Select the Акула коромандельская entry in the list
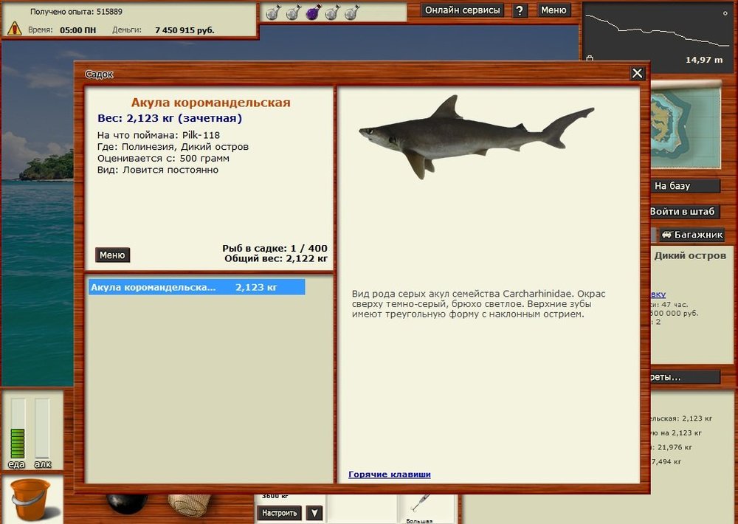Screen dimensions: 738x524 coord(196,286)
